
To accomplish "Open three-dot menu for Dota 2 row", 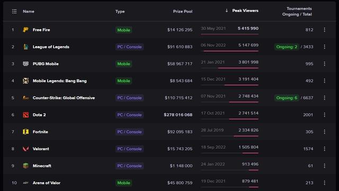I will tap(324, 115).
